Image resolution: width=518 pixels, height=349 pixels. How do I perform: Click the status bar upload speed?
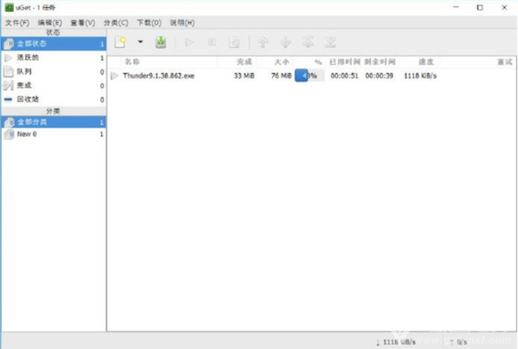[458, 342]
